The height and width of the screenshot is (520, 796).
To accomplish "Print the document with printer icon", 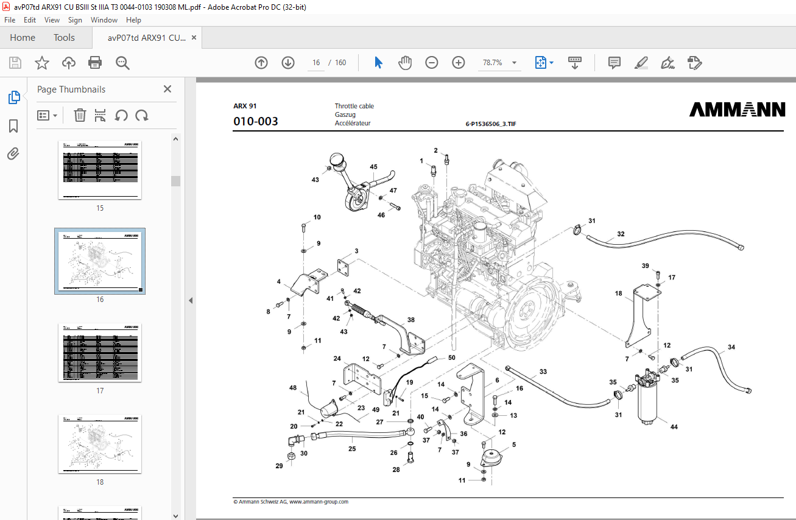I will 95,63.
